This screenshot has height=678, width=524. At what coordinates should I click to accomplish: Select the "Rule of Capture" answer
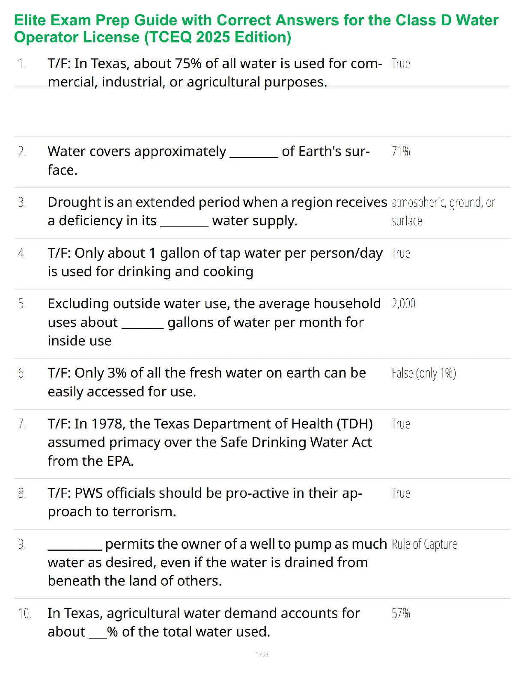pos(424,544)
